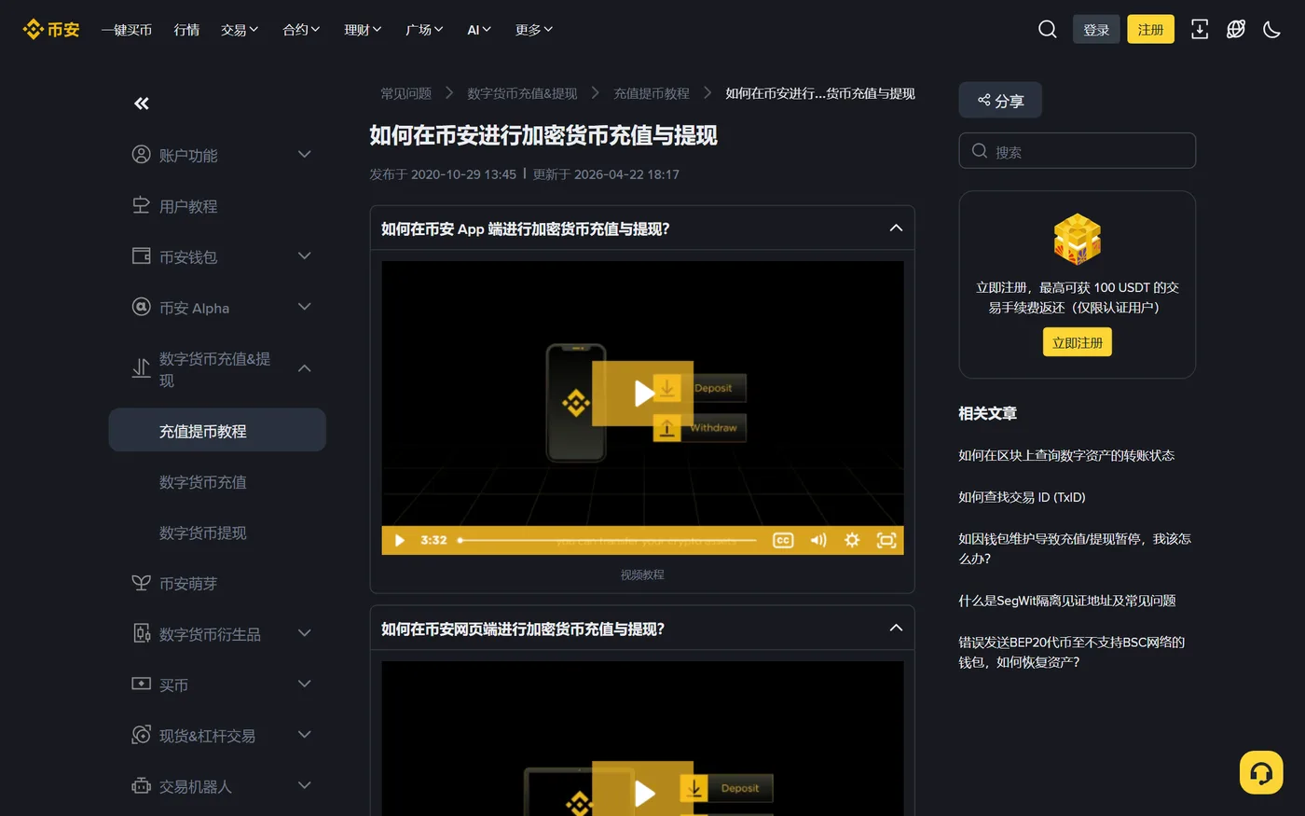Open the 合约 dropdown menu
Image resolution: width=1305 pixels, height=816 pixels.
(301, 30)
